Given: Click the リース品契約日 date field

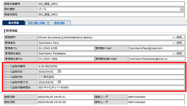Looking at the screenshot, I should [x=47, y=72].
